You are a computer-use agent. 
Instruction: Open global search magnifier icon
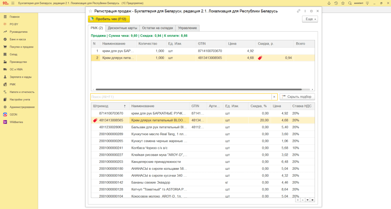point(350,3)
